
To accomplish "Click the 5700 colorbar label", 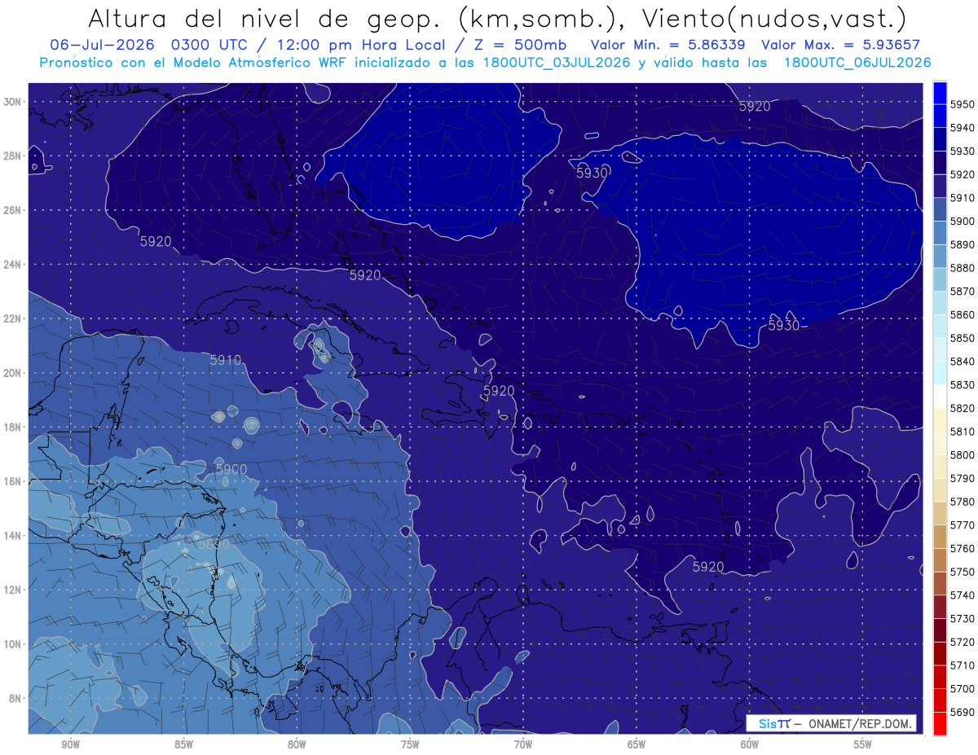I will (962, 688).
